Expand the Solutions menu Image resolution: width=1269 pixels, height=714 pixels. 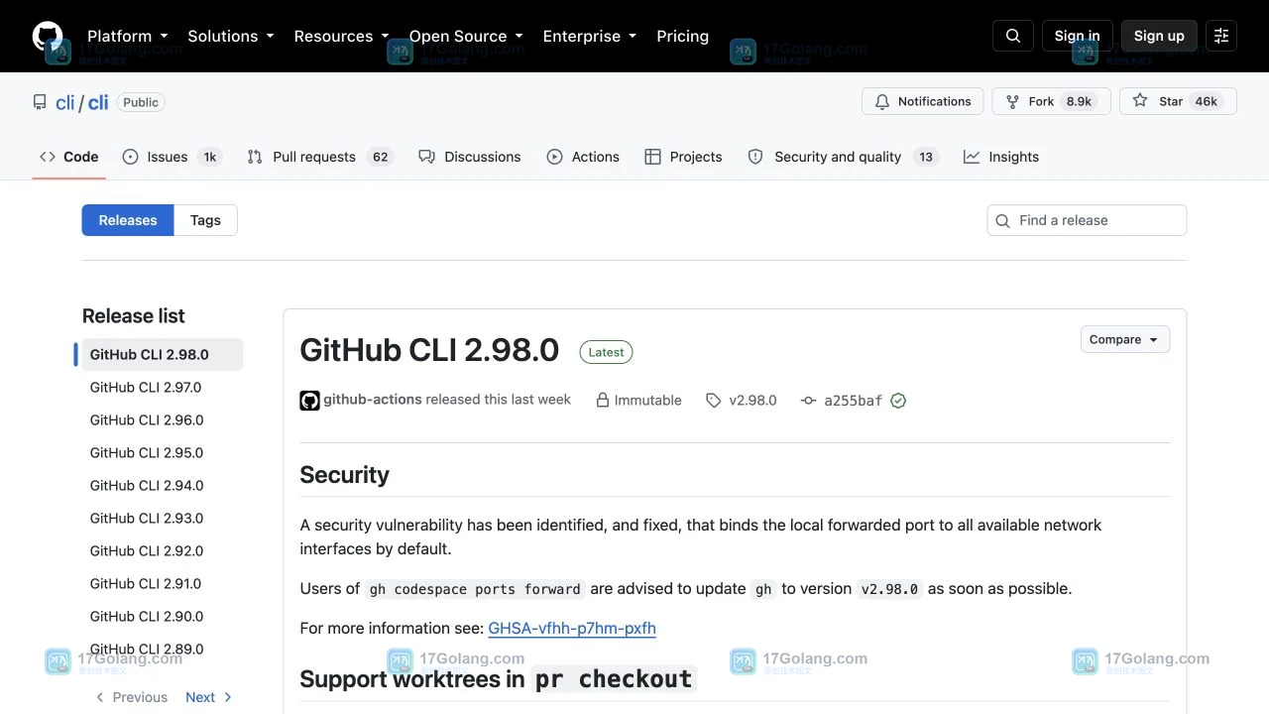click(230, 36)
